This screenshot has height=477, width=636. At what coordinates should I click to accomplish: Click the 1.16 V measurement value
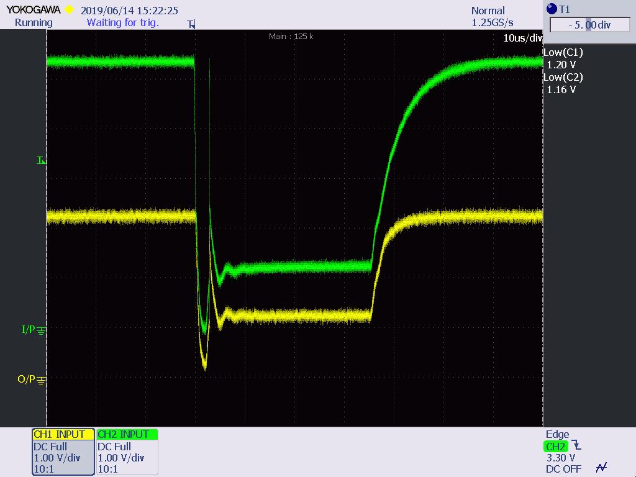coord(561,89)
